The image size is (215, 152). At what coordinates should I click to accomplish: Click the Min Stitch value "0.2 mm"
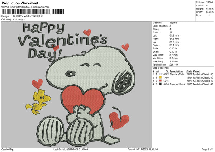click(x=173, y=58)
